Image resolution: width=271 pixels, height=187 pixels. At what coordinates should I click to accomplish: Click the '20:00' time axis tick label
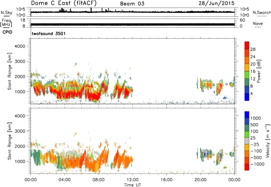coord(200,180)
